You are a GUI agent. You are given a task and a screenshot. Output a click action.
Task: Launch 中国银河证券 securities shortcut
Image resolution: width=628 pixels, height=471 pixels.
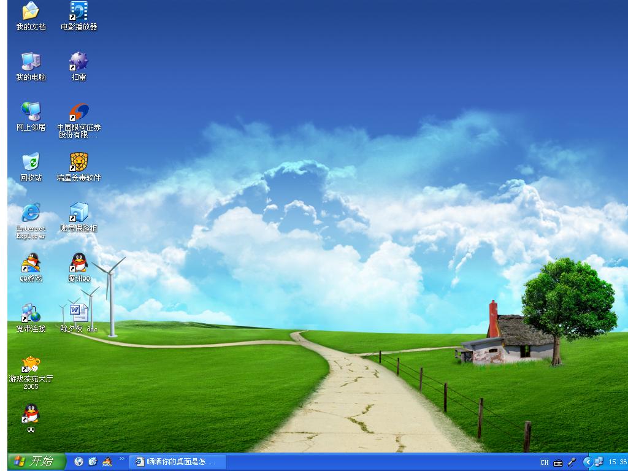point(79,120)
